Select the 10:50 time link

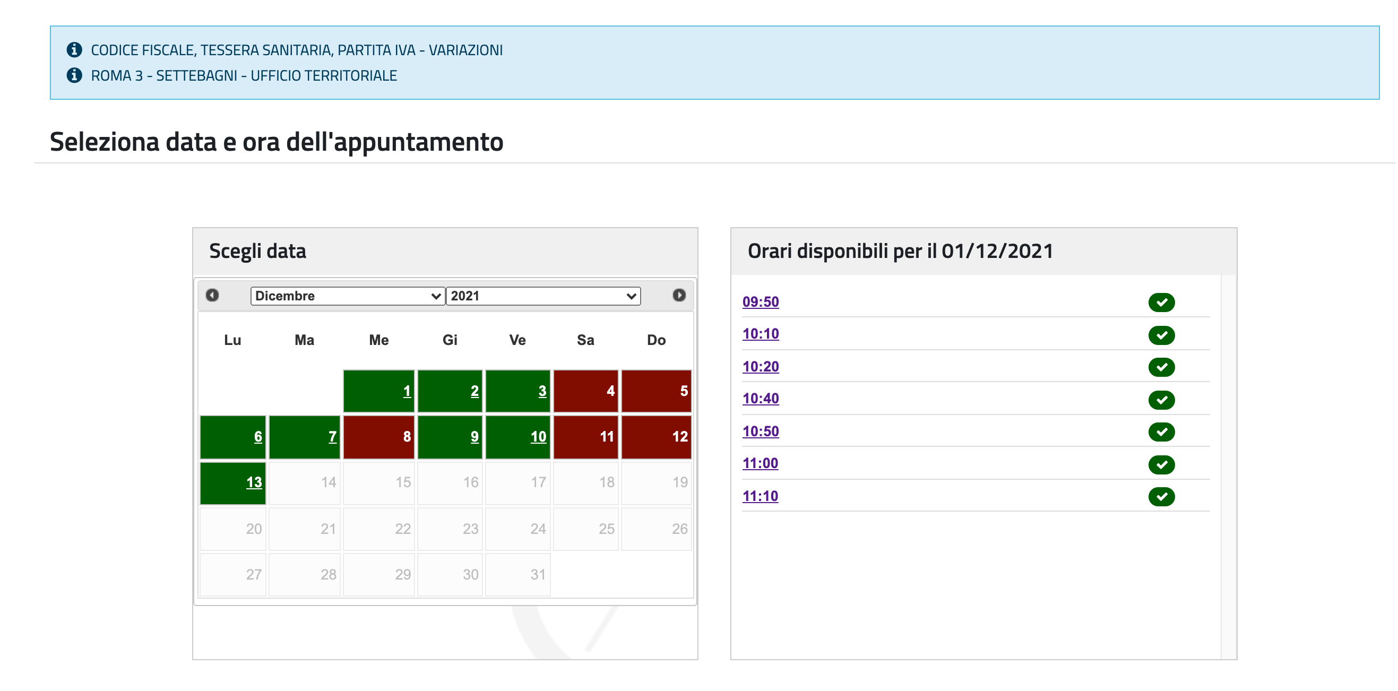coord(761,431)
